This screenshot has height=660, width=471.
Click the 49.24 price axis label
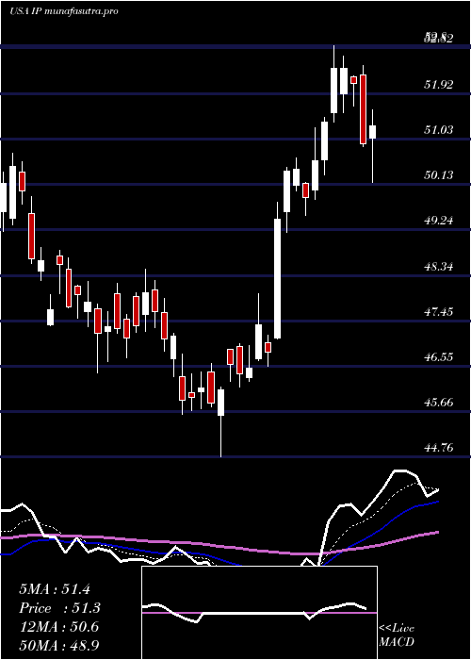pyautogui.click(x=439, y=220)
